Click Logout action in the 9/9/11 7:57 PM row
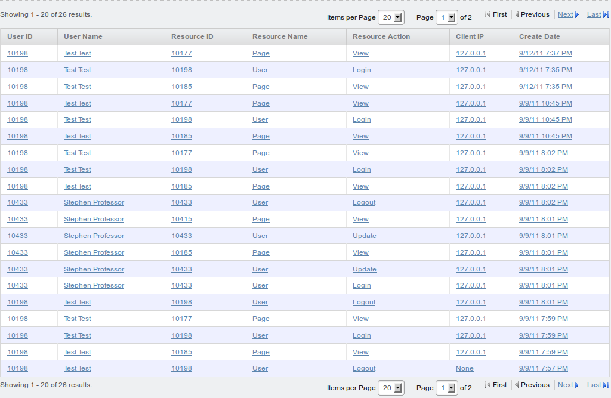The height and width of the screenshot is (398, 611). coord(364,369)
